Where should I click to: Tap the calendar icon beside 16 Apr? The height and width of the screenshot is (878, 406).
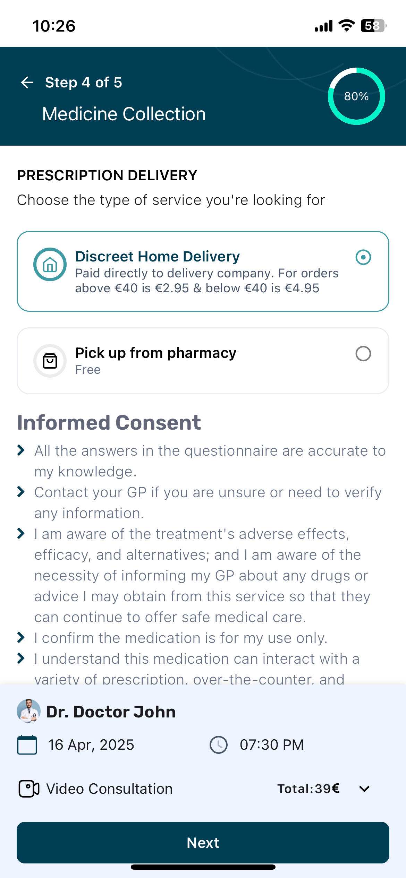tap(27, 745)
